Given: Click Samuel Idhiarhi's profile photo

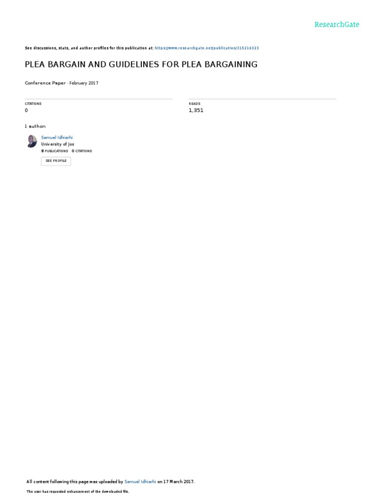Looking at the screenshot, I should (x=32, y=141).
